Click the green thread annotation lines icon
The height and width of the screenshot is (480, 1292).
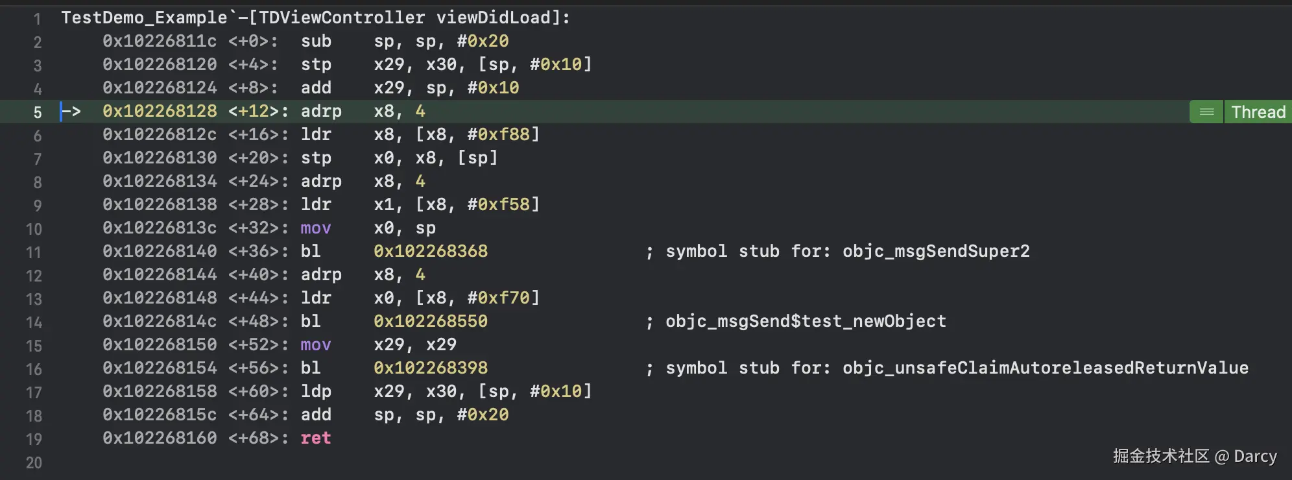1206,112
